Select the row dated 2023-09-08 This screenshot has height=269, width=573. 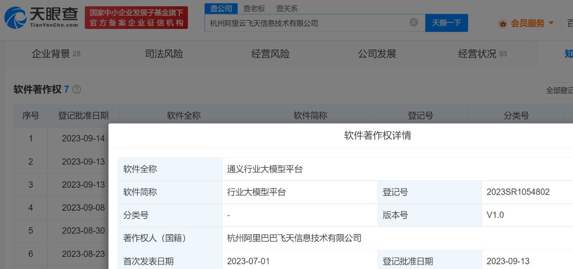pos(61,208)
